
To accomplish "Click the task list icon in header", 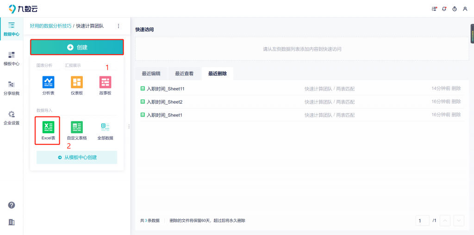I will pos(434,9).
